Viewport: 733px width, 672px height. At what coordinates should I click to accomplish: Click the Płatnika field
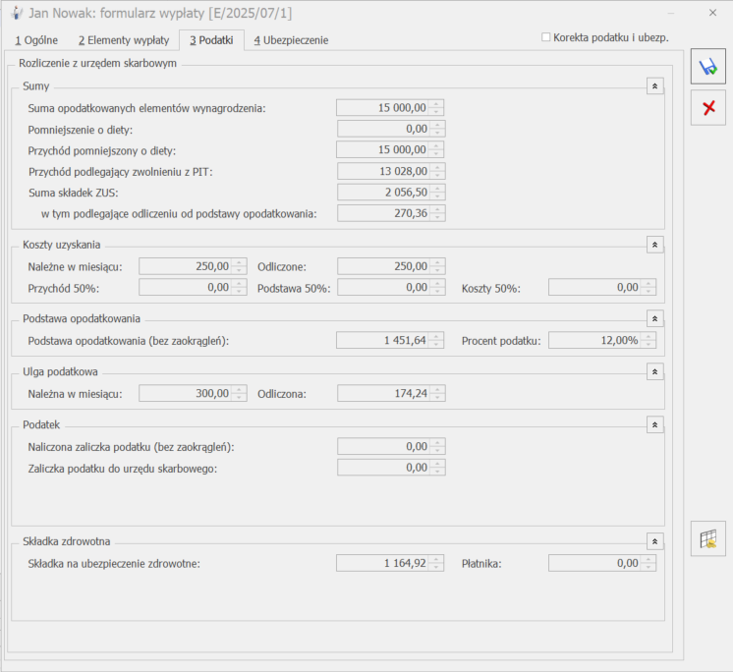(602, 564)
